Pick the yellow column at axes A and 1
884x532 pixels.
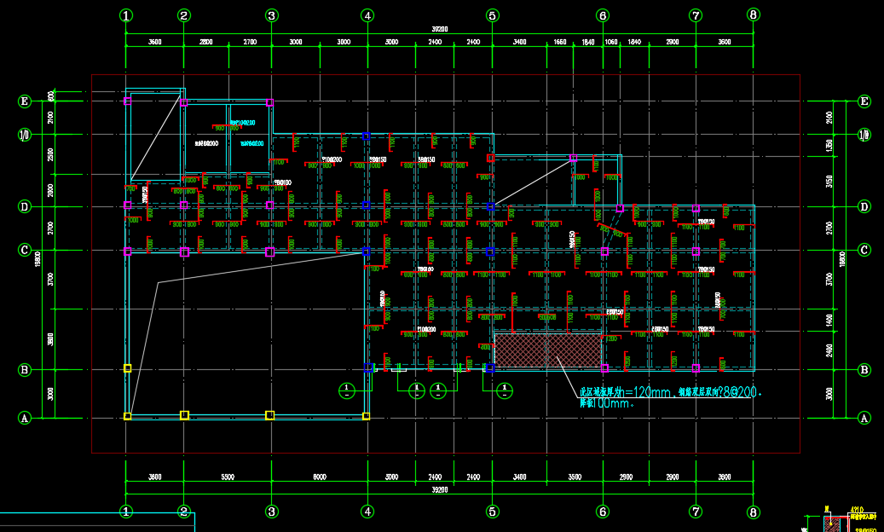[x=127, y=416]
